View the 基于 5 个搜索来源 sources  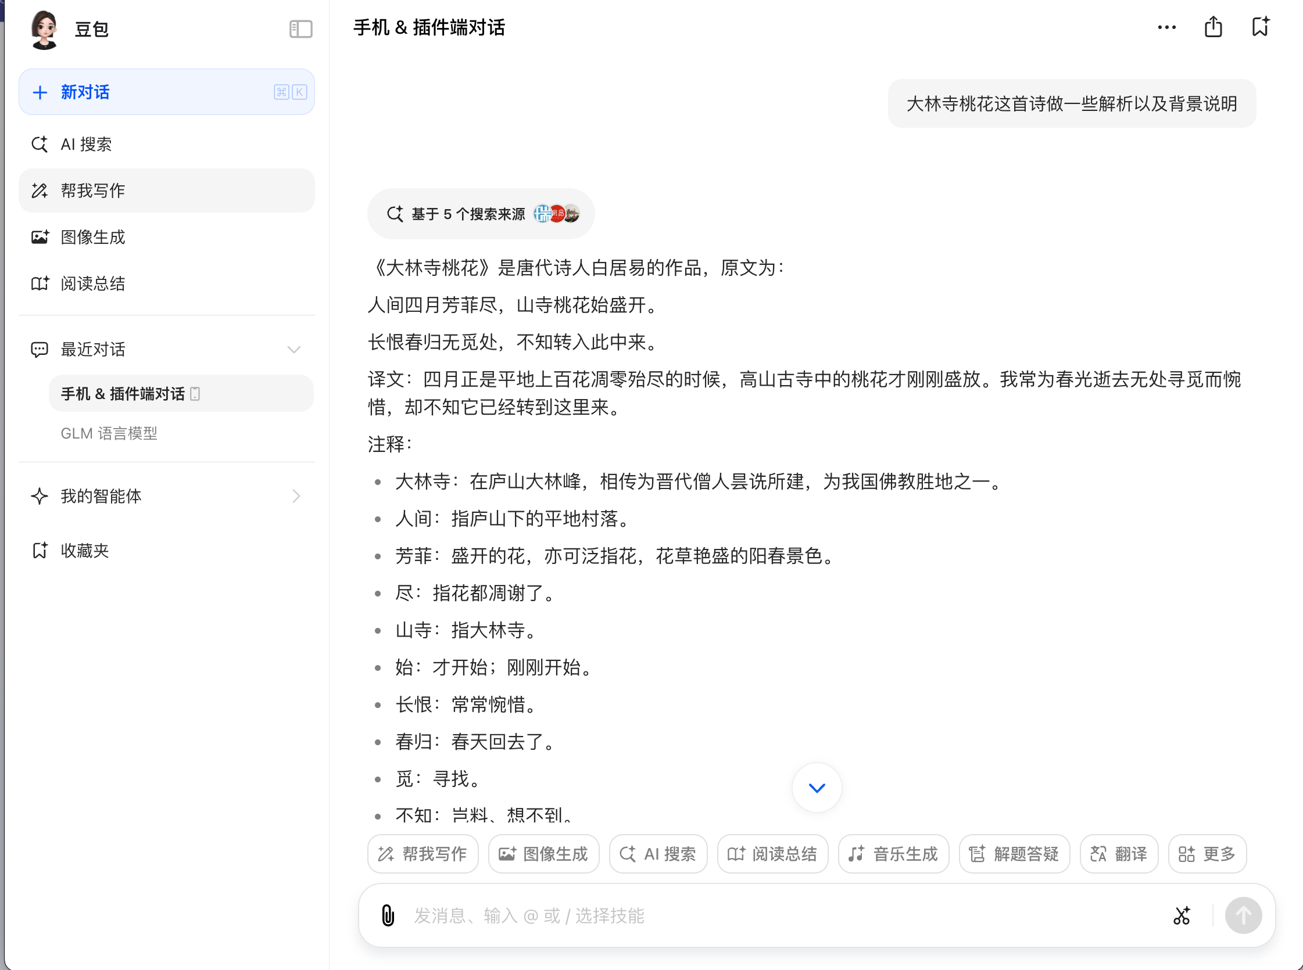481,214
